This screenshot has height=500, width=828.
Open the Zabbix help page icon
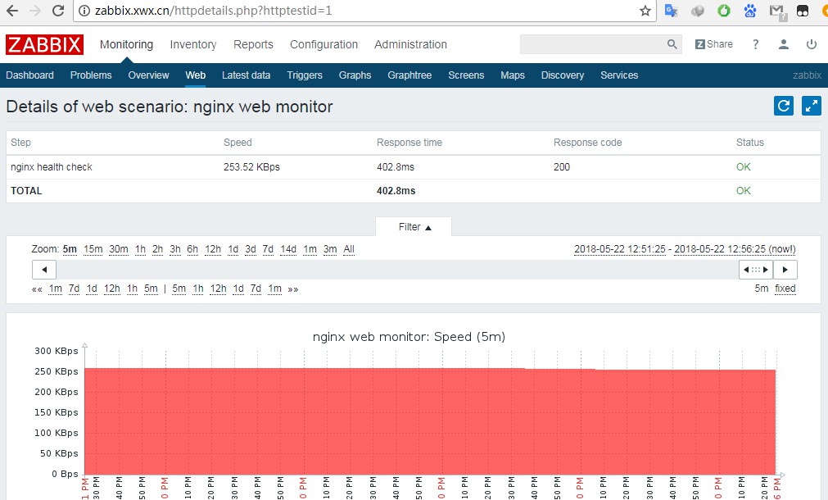point(756,44)
